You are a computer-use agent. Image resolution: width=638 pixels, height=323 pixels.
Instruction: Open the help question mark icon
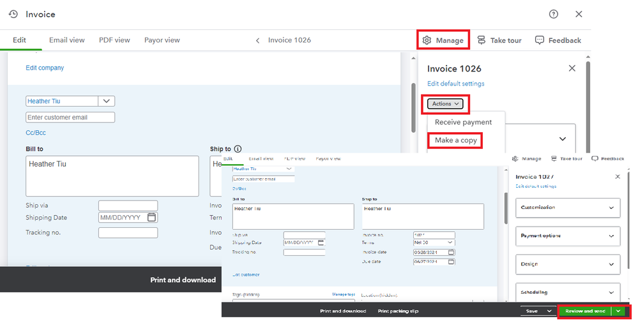(x=553, y=14)
